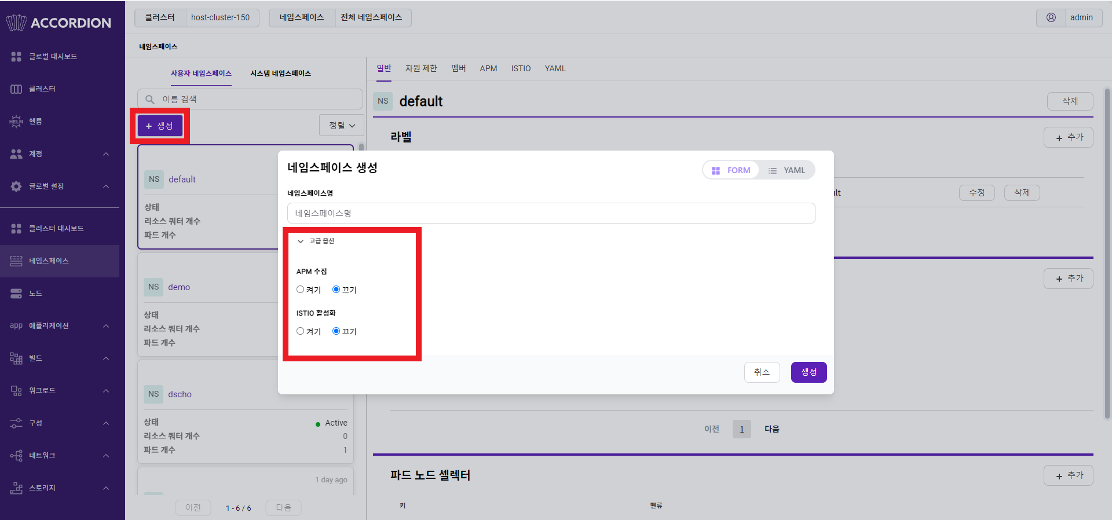Click the 네임스페이스명 input field
The image size is (1112, 520).
coord(551,213)
